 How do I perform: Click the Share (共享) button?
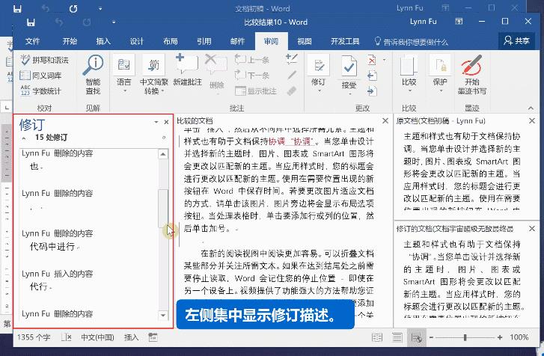[x=516, y=41]
